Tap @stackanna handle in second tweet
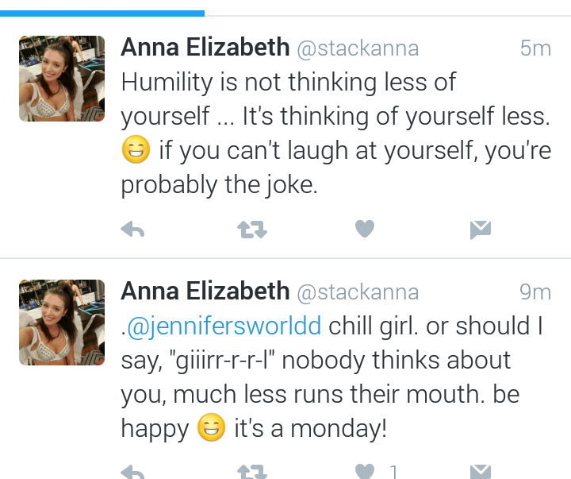The image size is (571, 479). tap(358, 292)
